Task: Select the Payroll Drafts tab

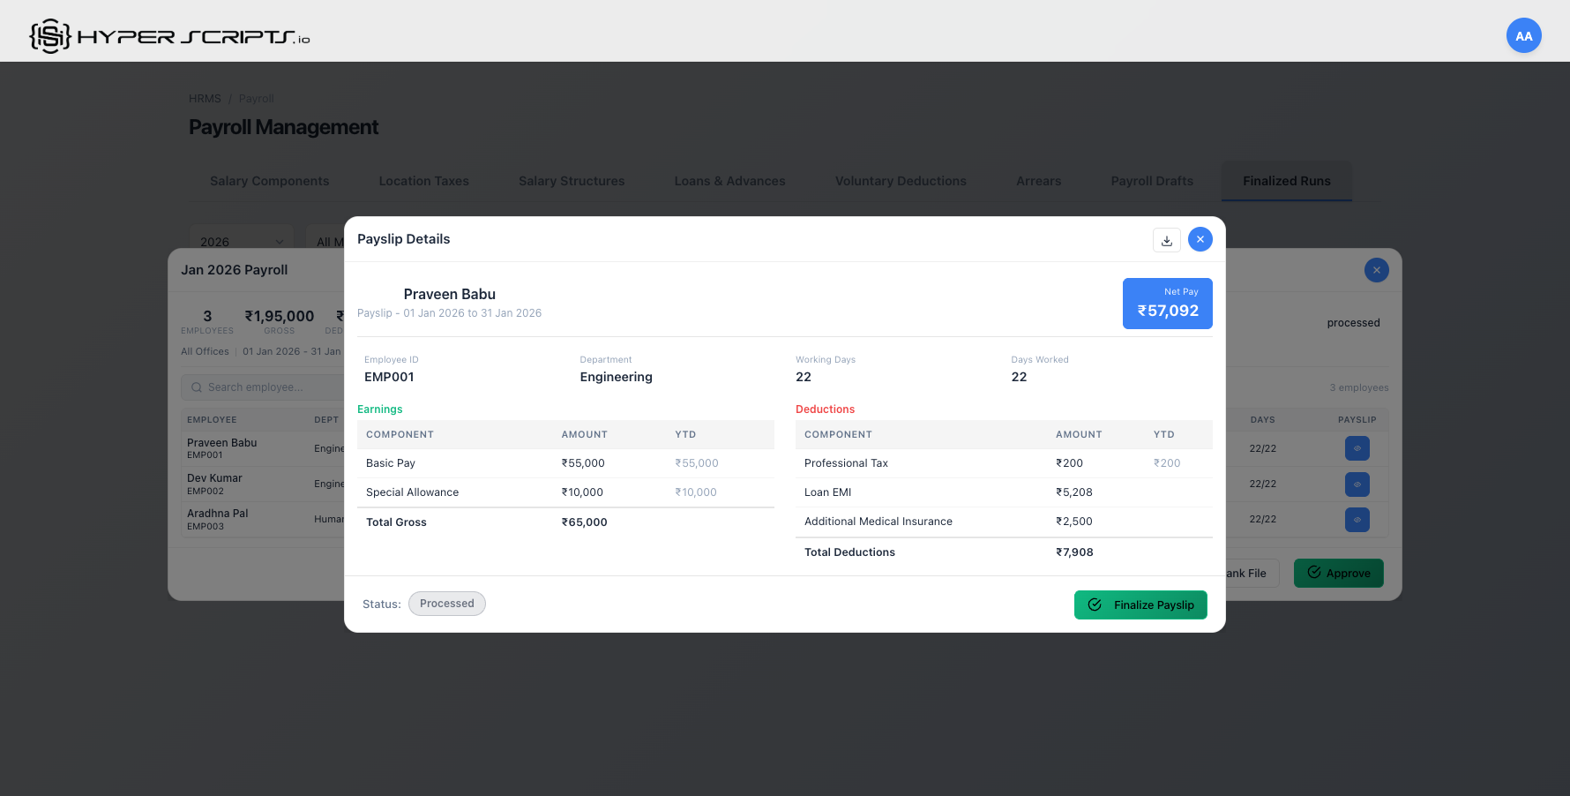Action: pos(1151,181)
